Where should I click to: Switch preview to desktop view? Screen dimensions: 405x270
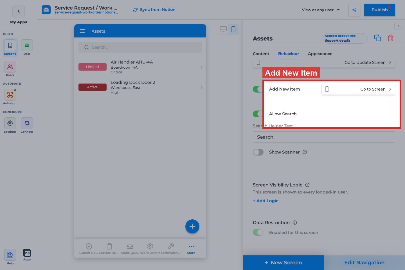coord(223,29)
